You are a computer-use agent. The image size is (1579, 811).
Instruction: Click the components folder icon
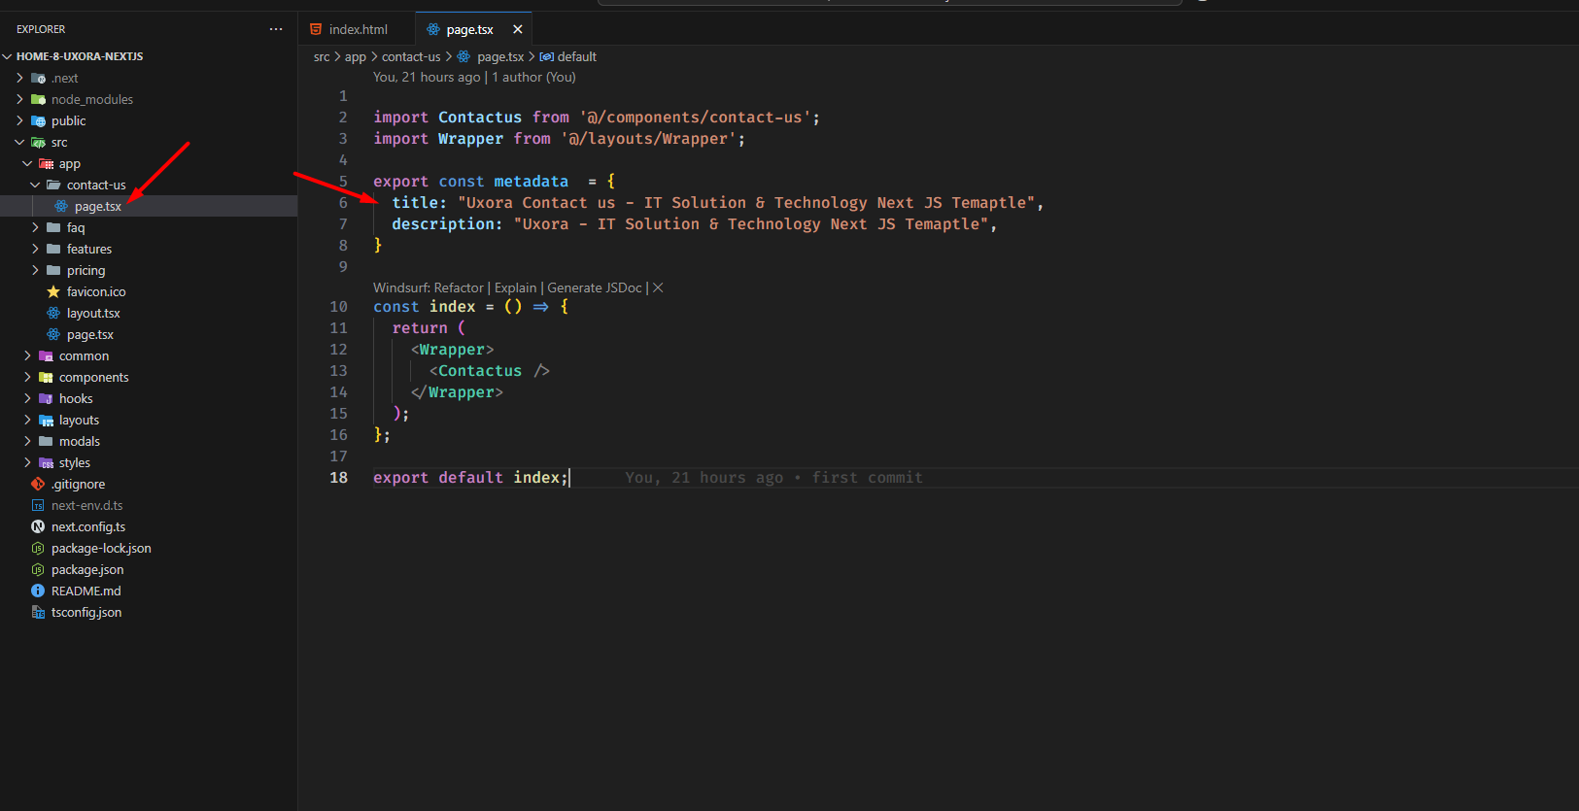pos(46,377)
